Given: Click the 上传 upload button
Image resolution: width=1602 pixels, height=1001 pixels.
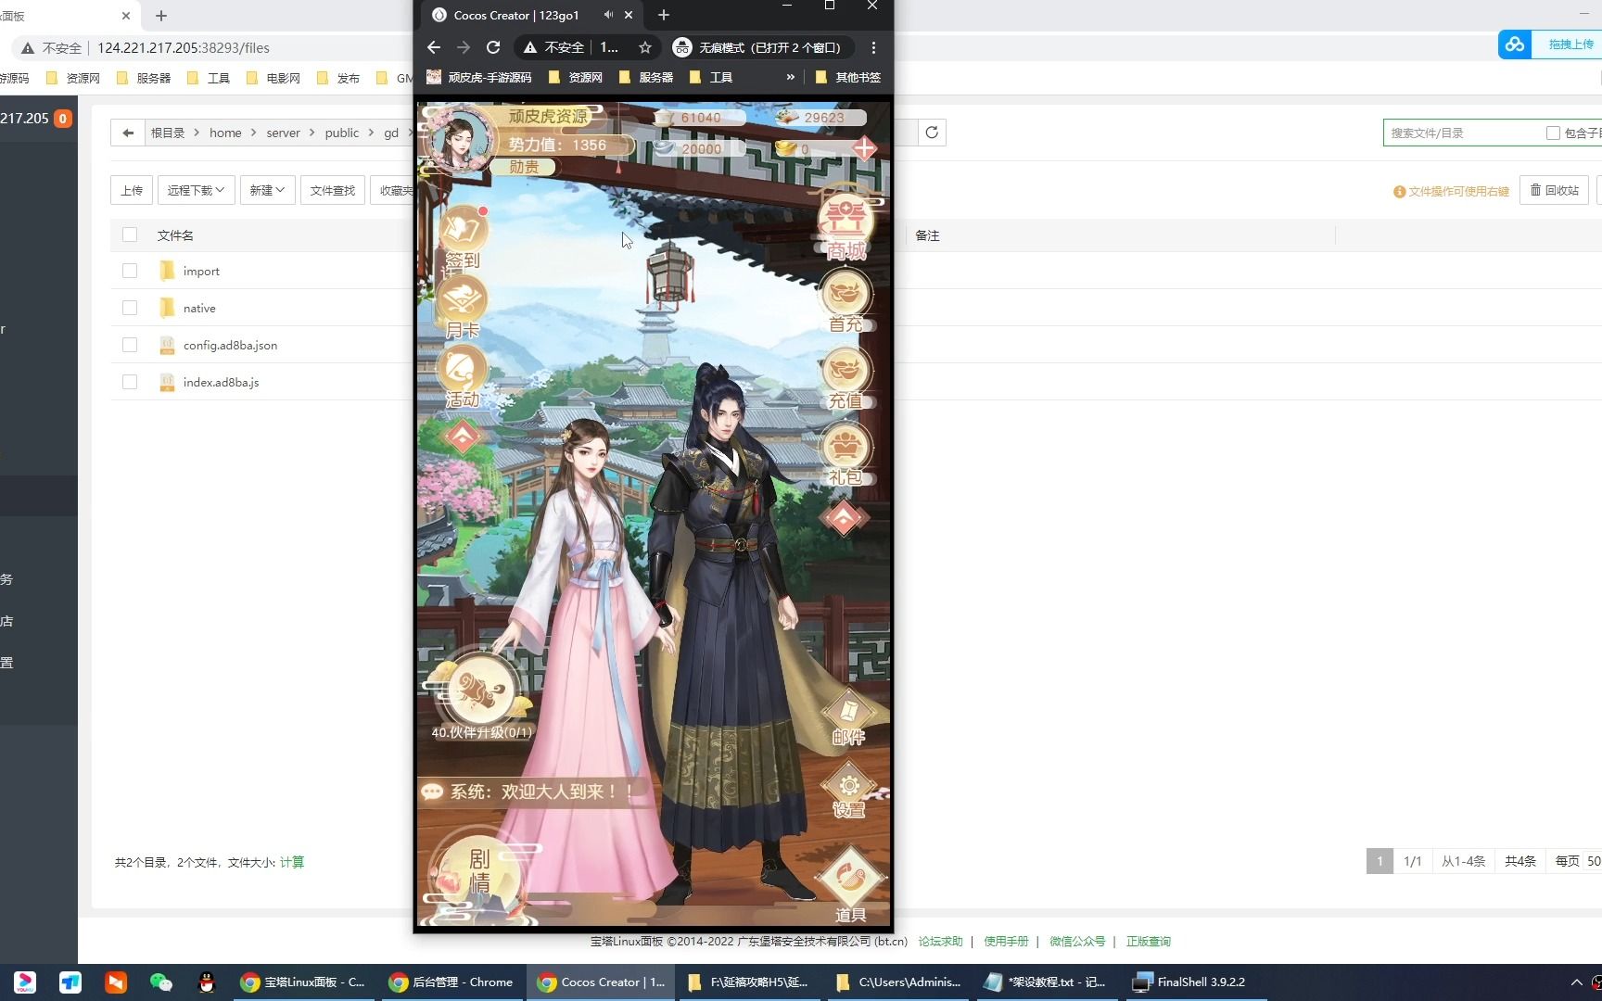Looking at the screenshot, I should point(132,190).
